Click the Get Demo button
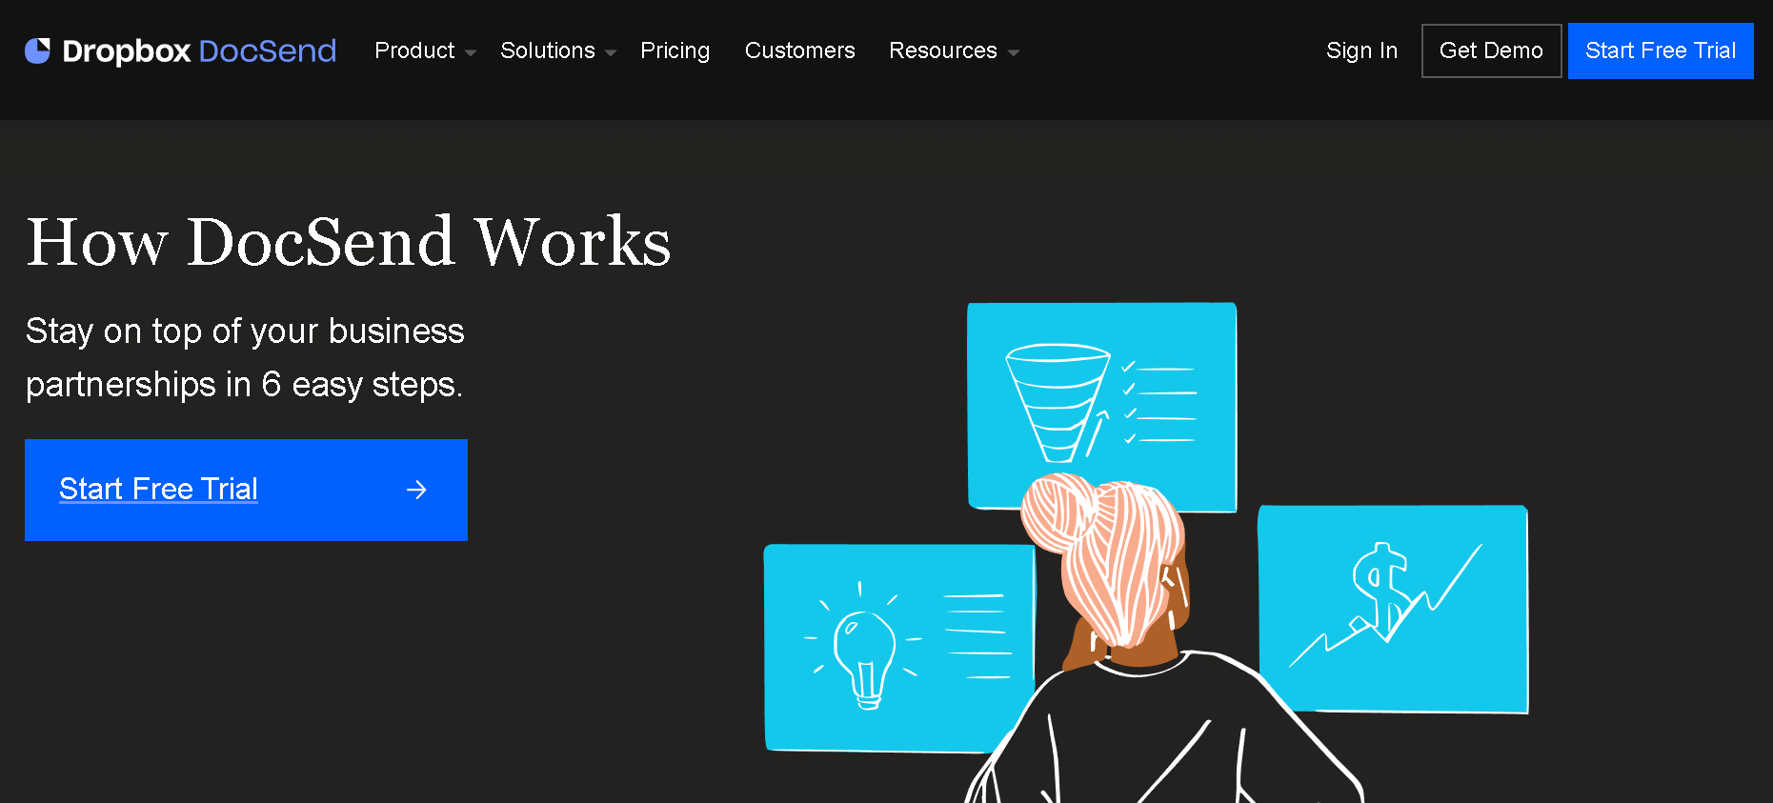The height and width of the screenshot is (803, 1773). [x=1491, y=50]
